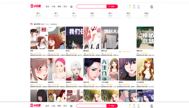This screenshot has width=189, height=108.
Task: Click the timeline dot under 周四
Action: (146, 18)
